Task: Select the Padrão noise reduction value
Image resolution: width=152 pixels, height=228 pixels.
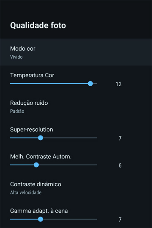Action: point(17,111)
